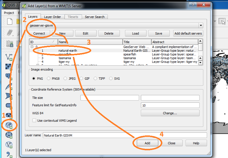Click the Save button
The height and width of the screenshot is (158, 228).
(x=159, y=33)
